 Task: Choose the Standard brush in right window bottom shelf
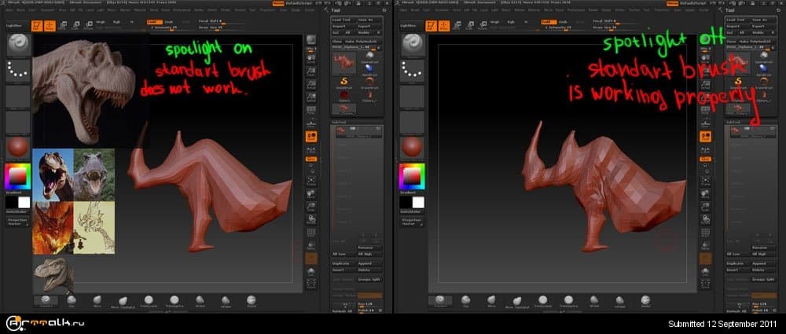point(439,300)
